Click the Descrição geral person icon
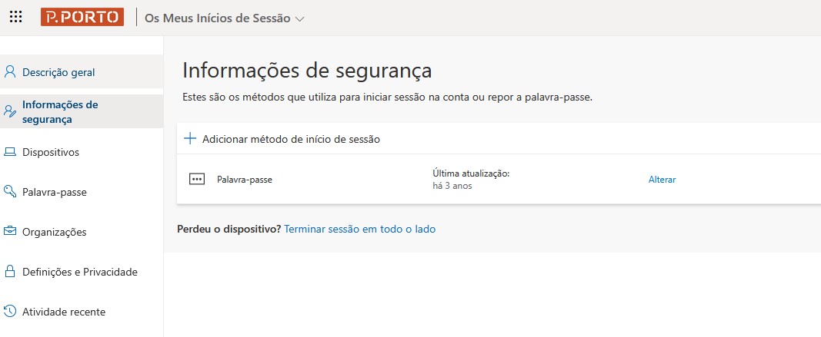The image size is (821, 337). (x=10, y=72)
